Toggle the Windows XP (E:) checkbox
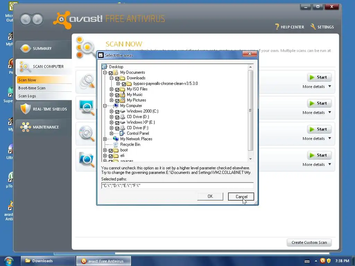Image resolution: width=355 pixels, height=266 pixels. [x=117, y=123]
